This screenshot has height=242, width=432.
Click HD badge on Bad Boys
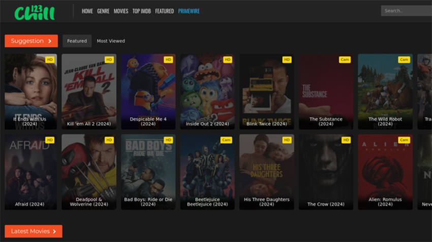tap(168, 140)
